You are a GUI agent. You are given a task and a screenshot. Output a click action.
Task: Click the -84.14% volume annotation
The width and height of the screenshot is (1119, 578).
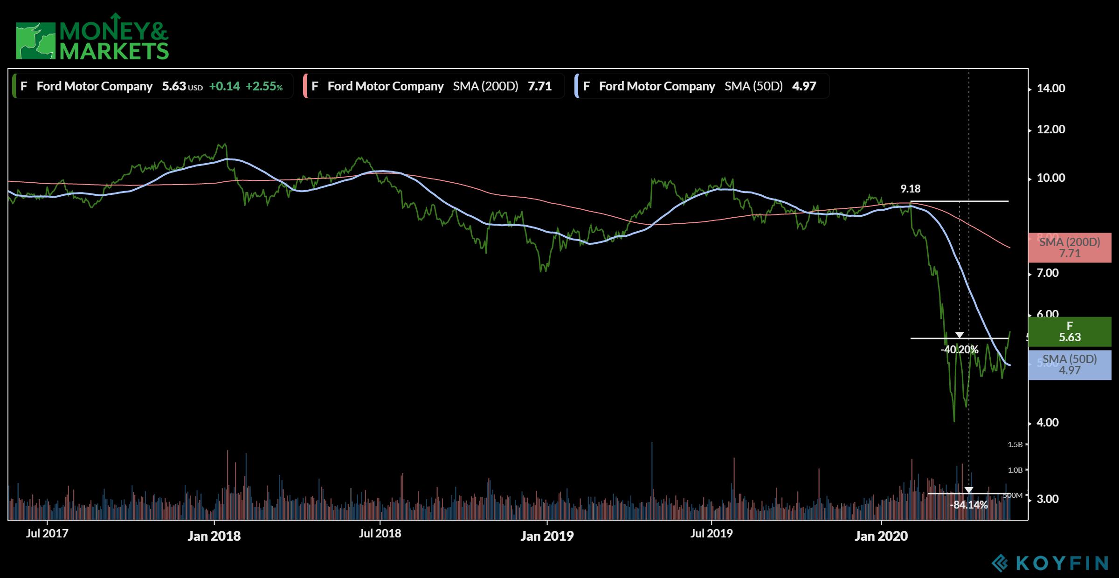(969, 505)
